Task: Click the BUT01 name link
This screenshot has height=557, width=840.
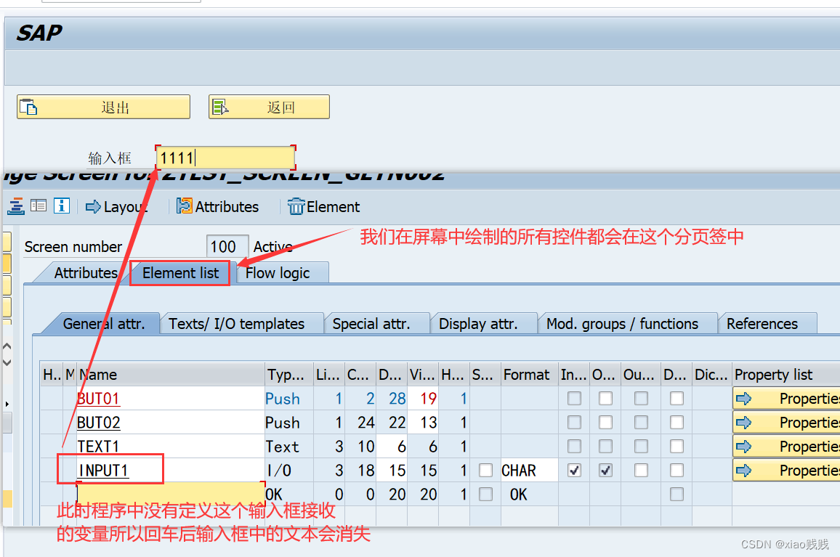Action: point(98,398)
